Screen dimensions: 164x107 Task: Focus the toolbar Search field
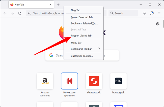(123, 13)
